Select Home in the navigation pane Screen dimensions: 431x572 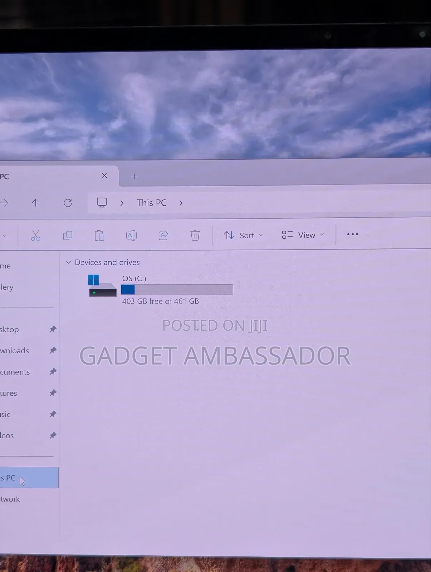(x=5, y=266)
